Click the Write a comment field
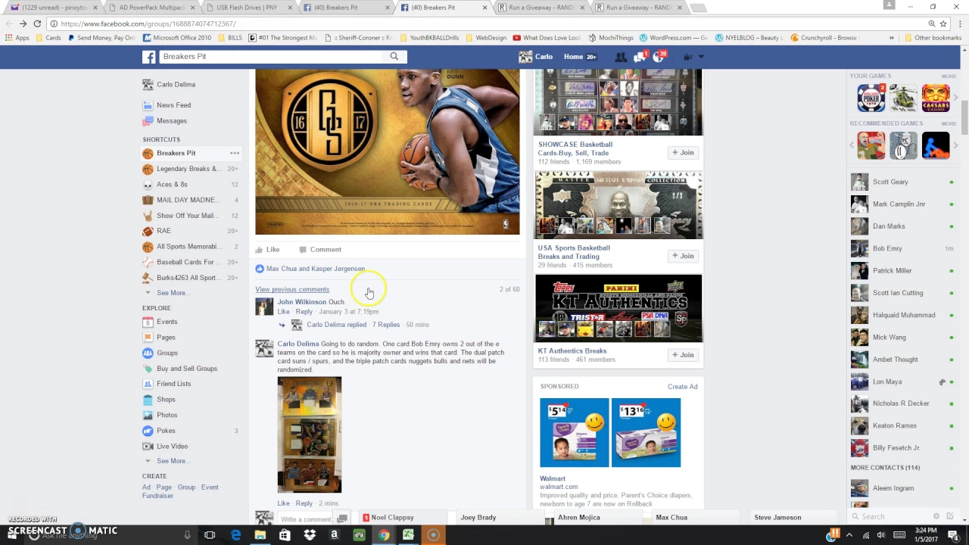969x545 pixels. (306, 519)
